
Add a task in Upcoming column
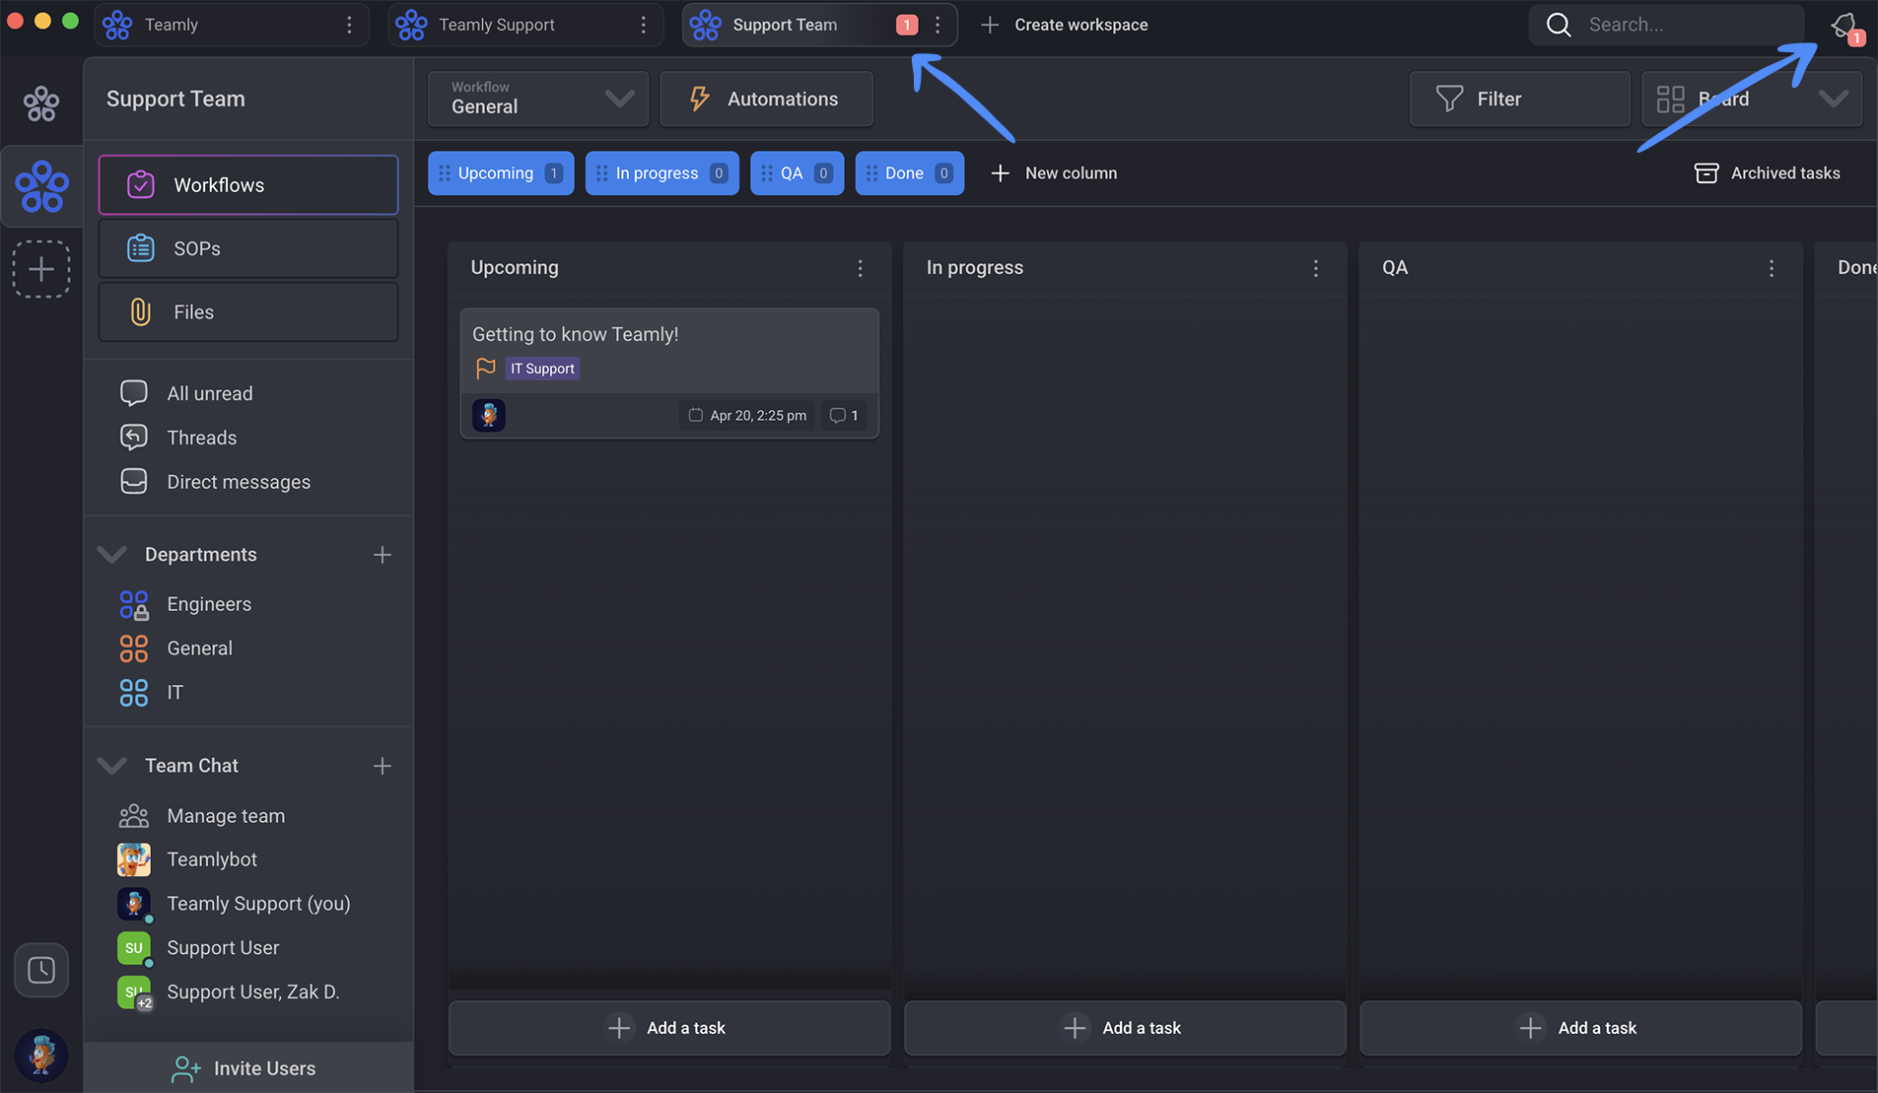tap(669, 1028)
